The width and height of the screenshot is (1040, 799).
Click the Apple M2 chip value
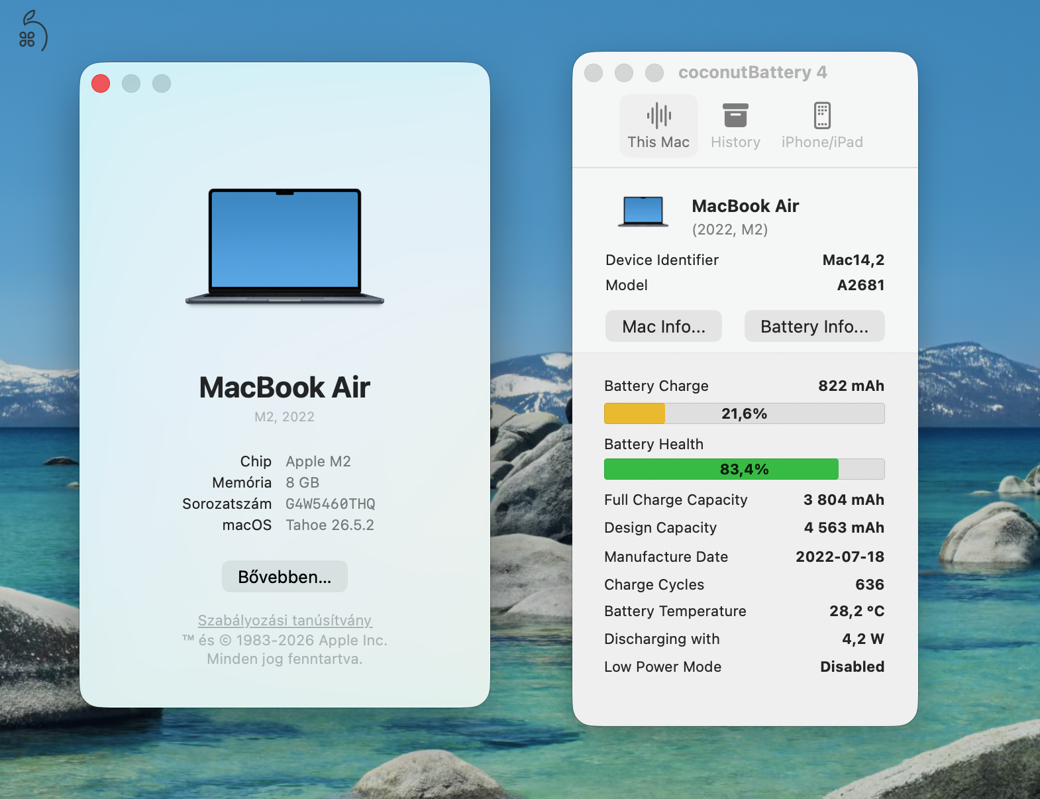click(x=319, y=461)
